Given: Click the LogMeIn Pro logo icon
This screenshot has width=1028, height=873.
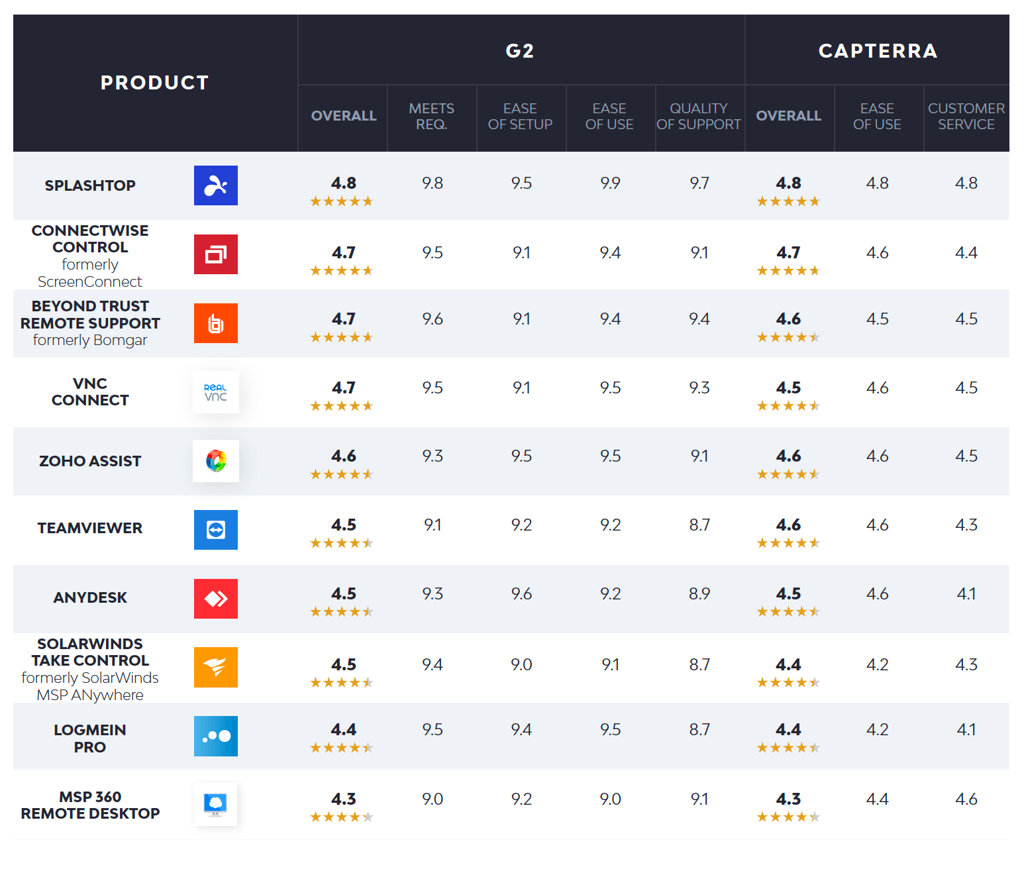Looking at the screenshot, I should click(x=215, y=736).
